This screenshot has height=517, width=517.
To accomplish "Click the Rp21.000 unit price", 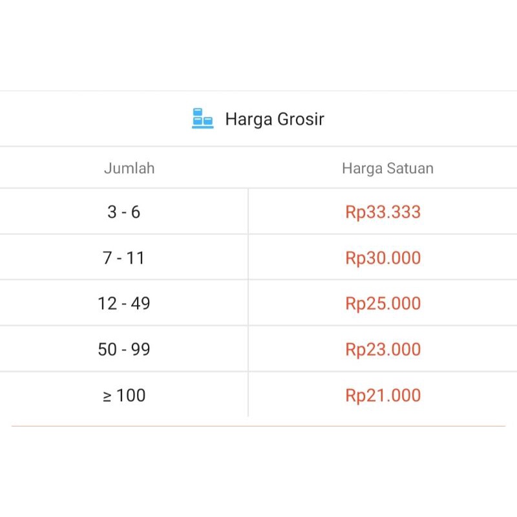I will 383,395.
